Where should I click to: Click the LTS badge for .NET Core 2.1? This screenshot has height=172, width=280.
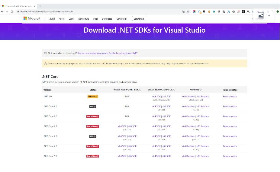tap(93, 136)
